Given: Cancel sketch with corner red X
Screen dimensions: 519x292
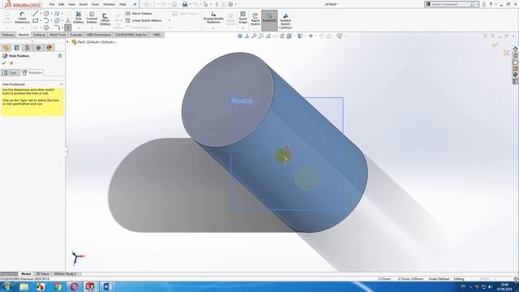Looking at the screenshot, I should click(506, 53).
